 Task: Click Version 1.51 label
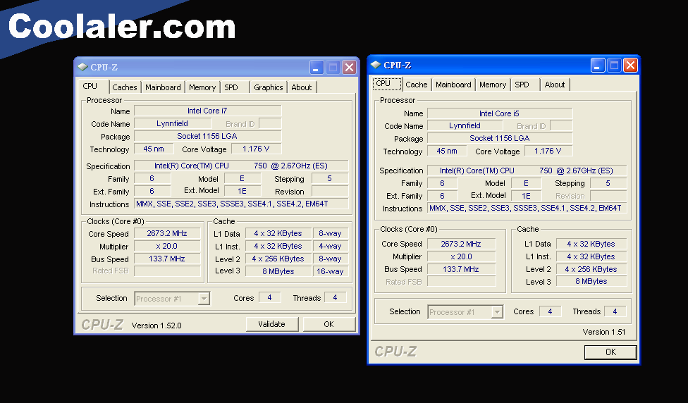(603, 332)
